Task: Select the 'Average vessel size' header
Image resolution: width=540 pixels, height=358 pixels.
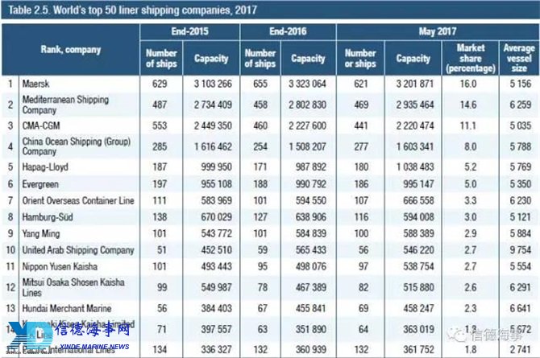Action: tap(519, 58)
